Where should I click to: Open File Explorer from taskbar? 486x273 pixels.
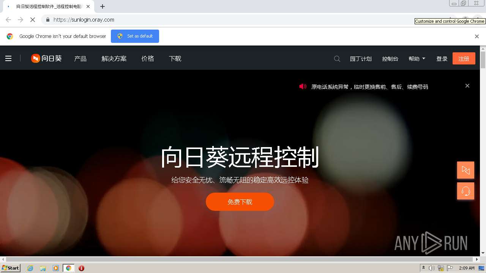coord(43,268)
